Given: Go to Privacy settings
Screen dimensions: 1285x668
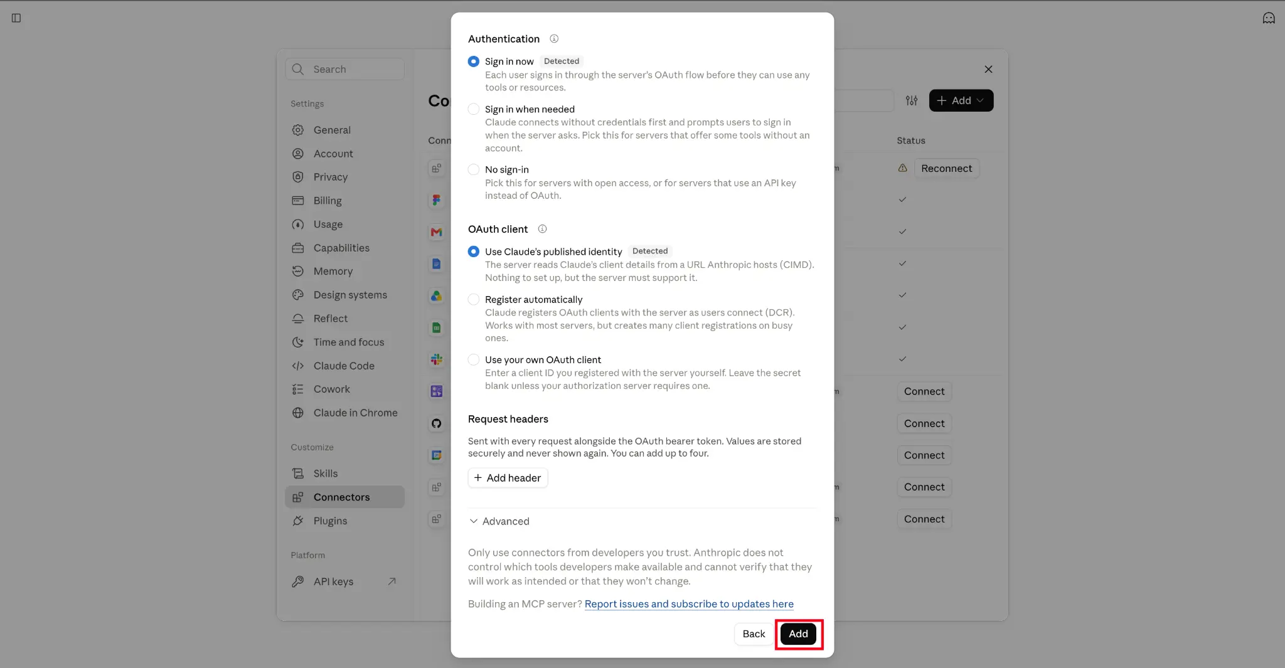Looking at the screenshot, I should tap(344, 177).
